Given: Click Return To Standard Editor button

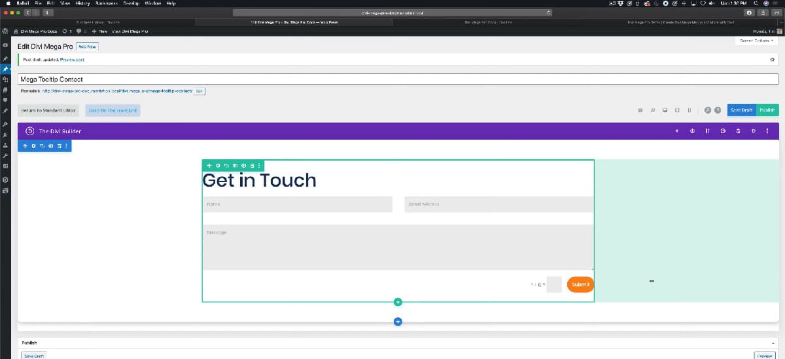Looking at the screenshot, I should (48, 110).
